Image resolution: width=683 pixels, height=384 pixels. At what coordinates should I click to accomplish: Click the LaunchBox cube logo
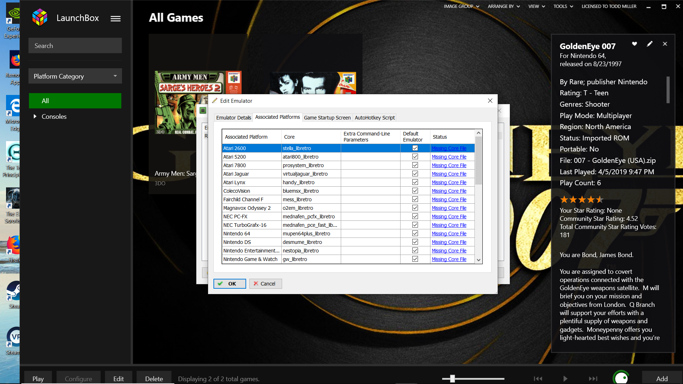pos(40,17)
